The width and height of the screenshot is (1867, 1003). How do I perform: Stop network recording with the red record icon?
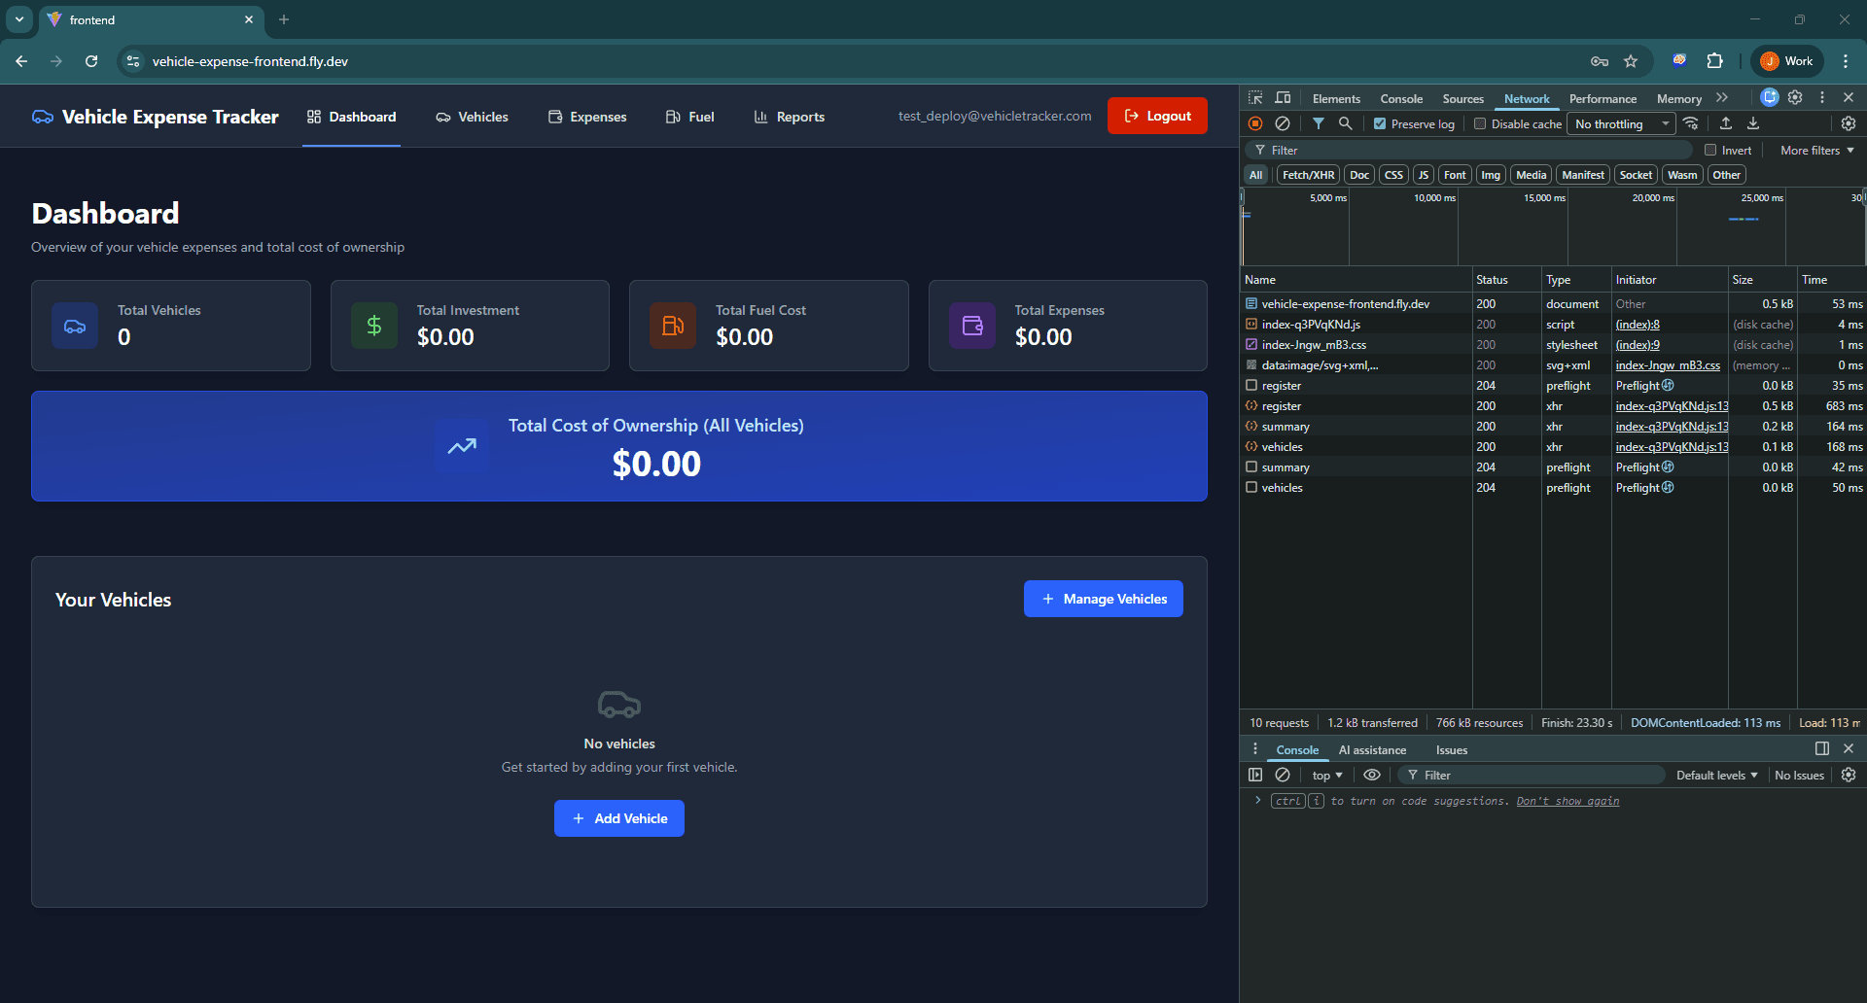(1254, 123)
